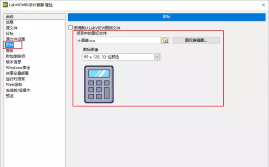Screen dimensions: 269x167
Task: Open the 图标编辑器 button
Action: 196,40
